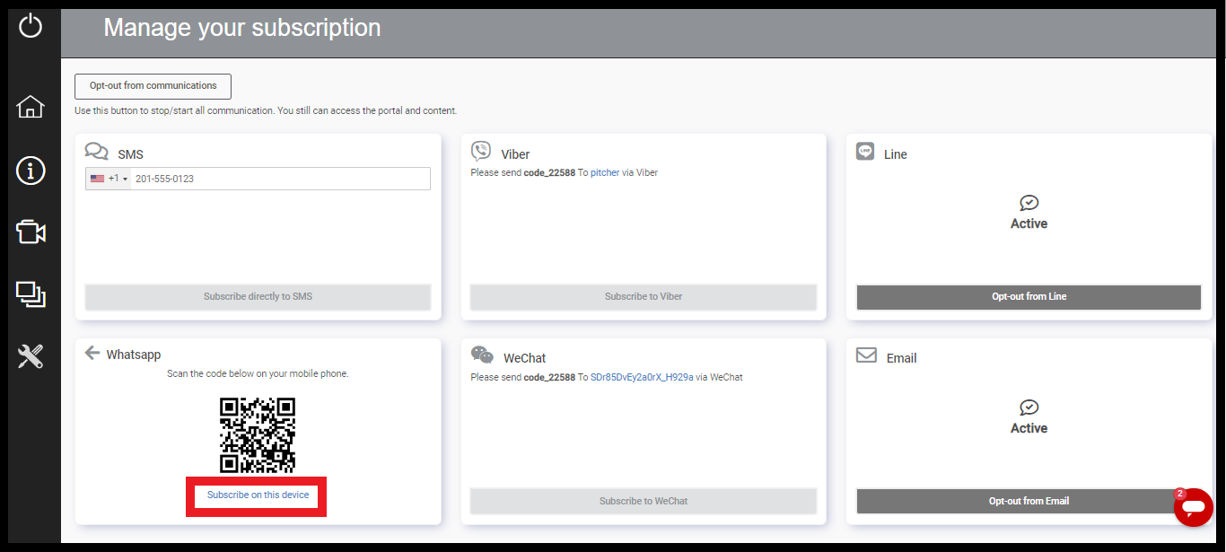Click Subscribe directly to SMS button
Image resolution: width=1226 pixels, height=552 pixels.
[x=258, y=296]
